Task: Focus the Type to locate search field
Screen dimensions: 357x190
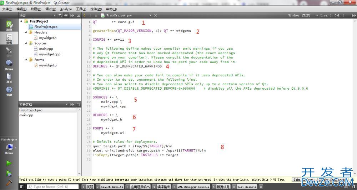Action: 53,187
